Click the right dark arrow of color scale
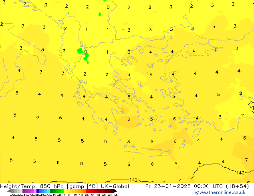This screenshot has height=196, width=254. 115,191
